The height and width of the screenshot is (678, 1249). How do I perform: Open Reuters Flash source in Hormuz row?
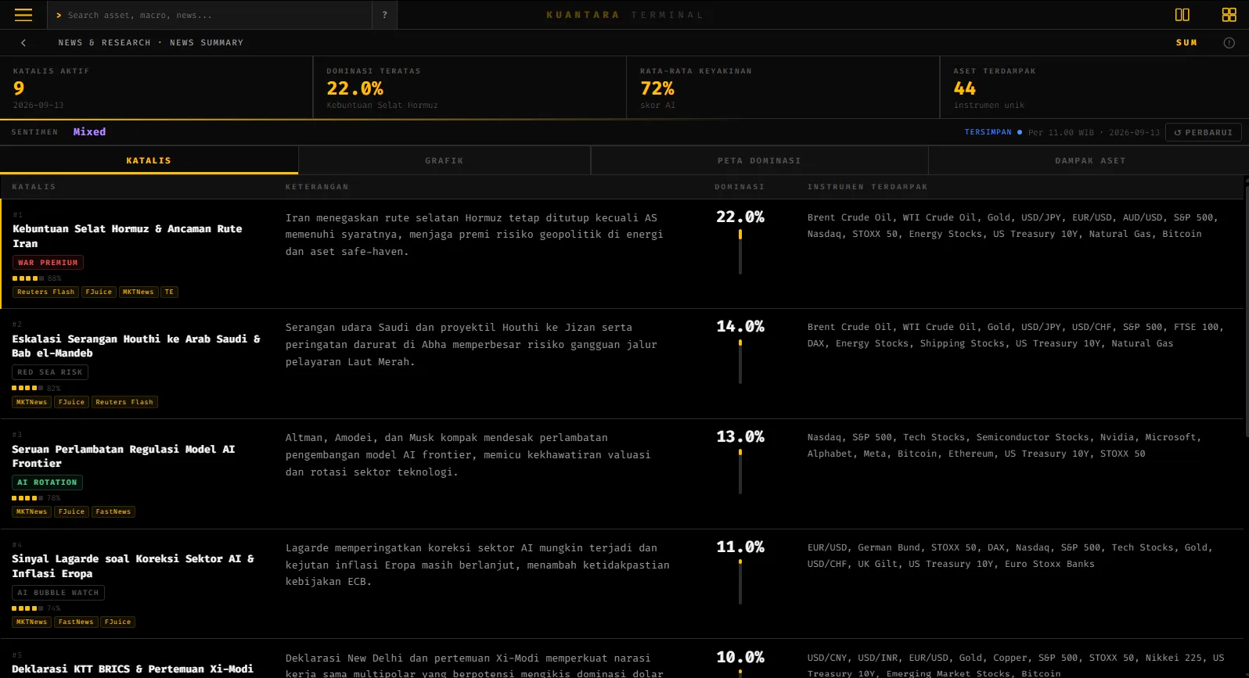click(x=45, y=292)
